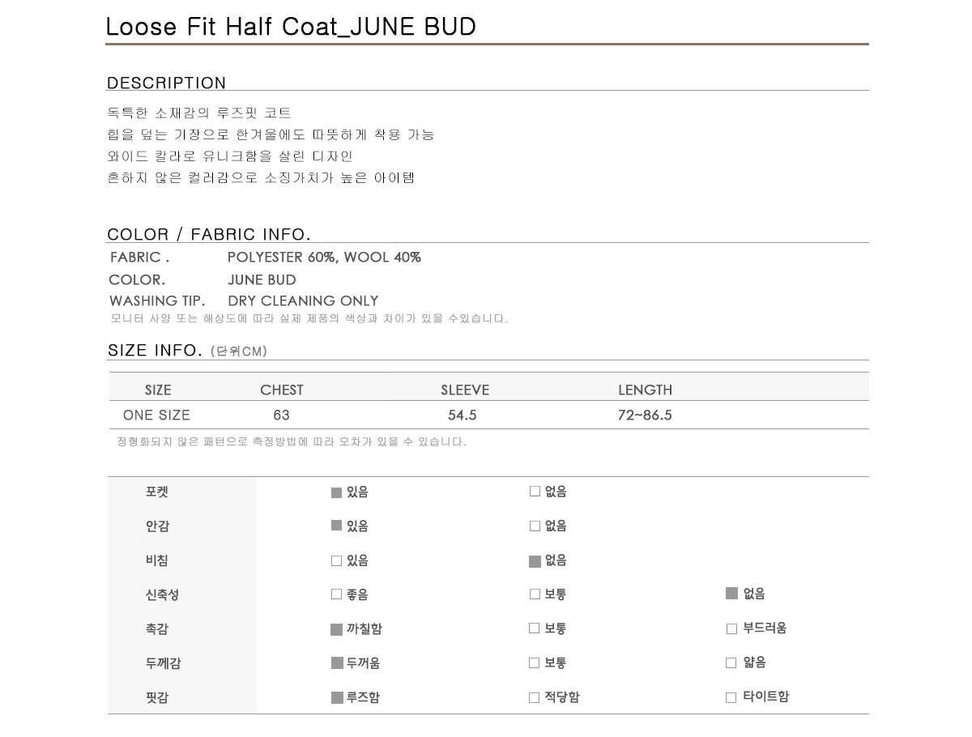The image size is (972, 737).
Task: Check the 얇음 box for 두께감
Action: tap(731, 662)
